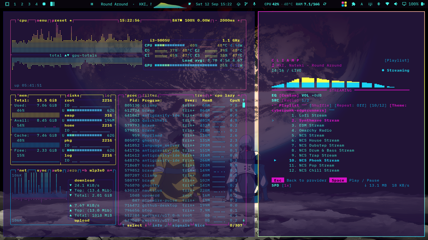Click the git branch icon in top bar

click(x=246, y=4)
